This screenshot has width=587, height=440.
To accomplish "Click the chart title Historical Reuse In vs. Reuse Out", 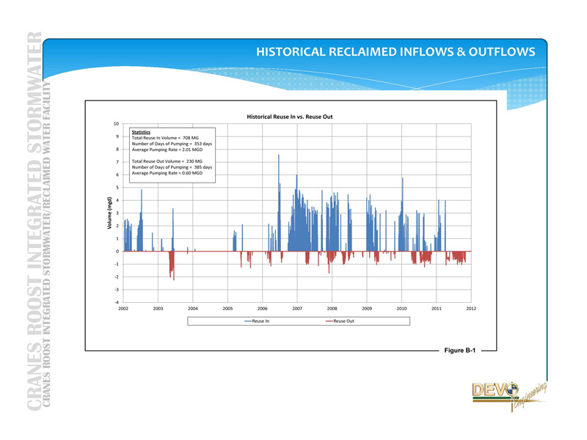I will tap(289, 117).
